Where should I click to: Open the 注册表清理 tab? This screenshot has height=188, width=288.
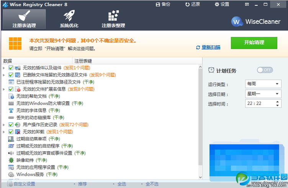[24, 19]
